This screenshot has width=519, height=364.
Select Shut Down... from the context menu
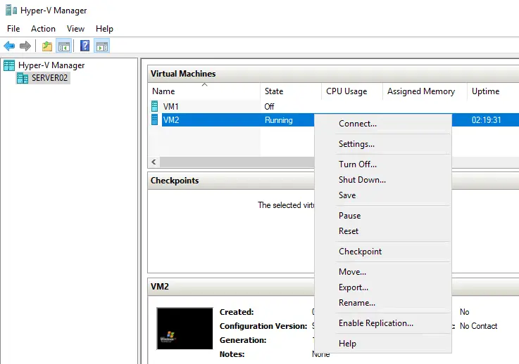362,180
